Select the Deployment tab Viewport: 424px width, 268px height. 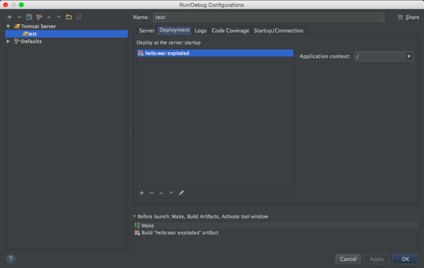tap(174, 30)
